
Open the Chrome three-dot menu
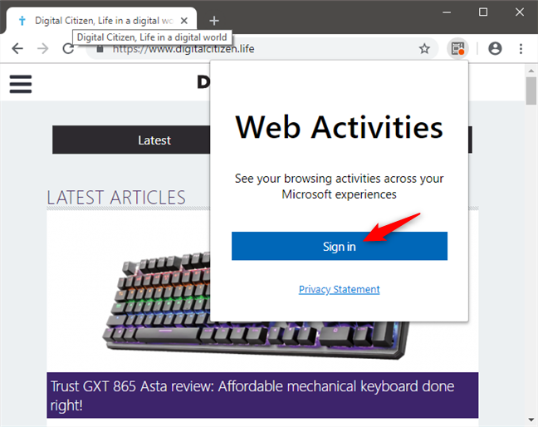click(521, 49)
